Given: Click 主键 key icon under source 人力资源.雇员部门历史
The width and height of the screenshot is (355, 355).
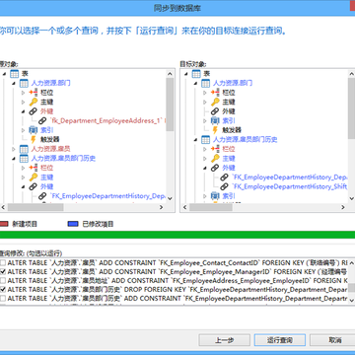Looking at the screenshot, I should tap(33, 177).
